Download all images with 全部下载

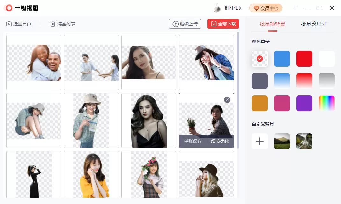coord(223,24)
